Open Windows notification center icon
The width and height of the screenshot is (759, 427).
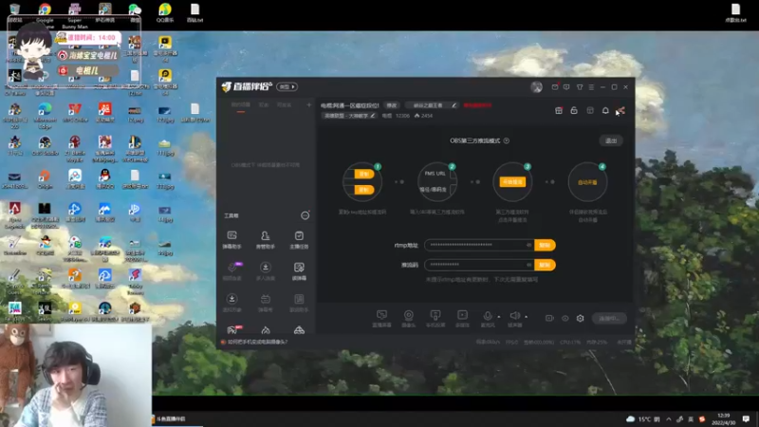[x=746, y=418]
